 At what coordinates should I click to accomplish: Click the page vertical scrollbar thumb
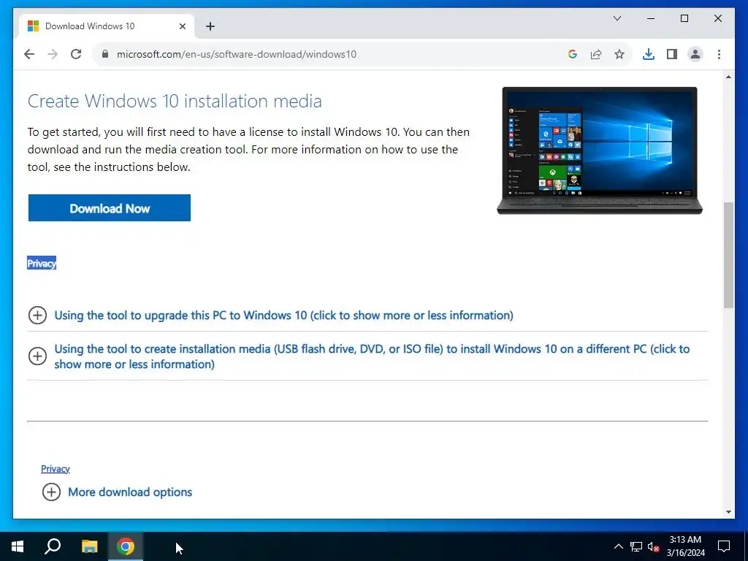728,255
